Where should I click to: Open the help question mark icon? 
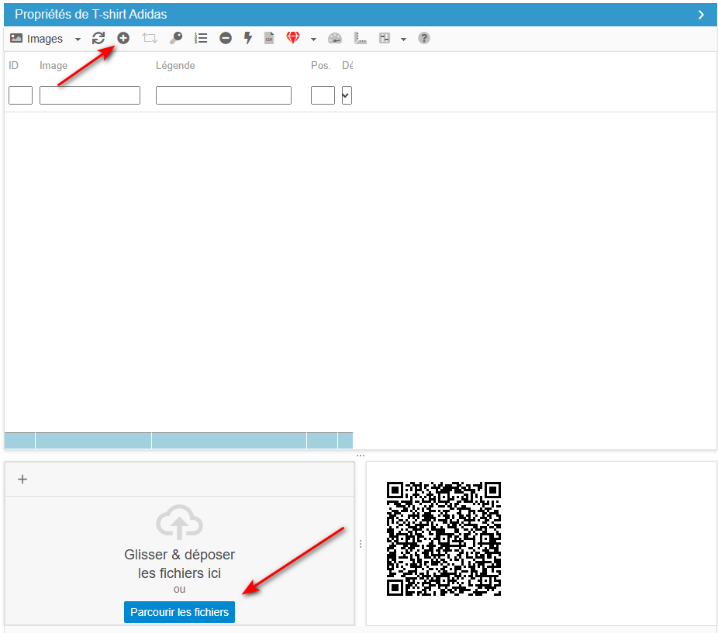pyautogui.click(x=424, y=38)
